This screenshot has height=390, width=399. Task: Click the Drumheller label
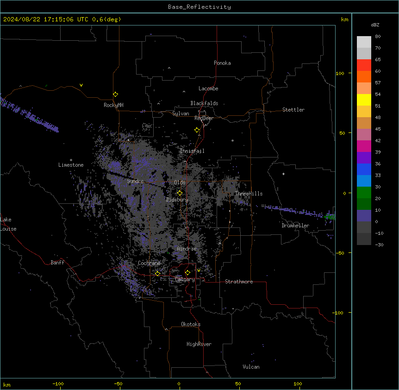[295, 226]
